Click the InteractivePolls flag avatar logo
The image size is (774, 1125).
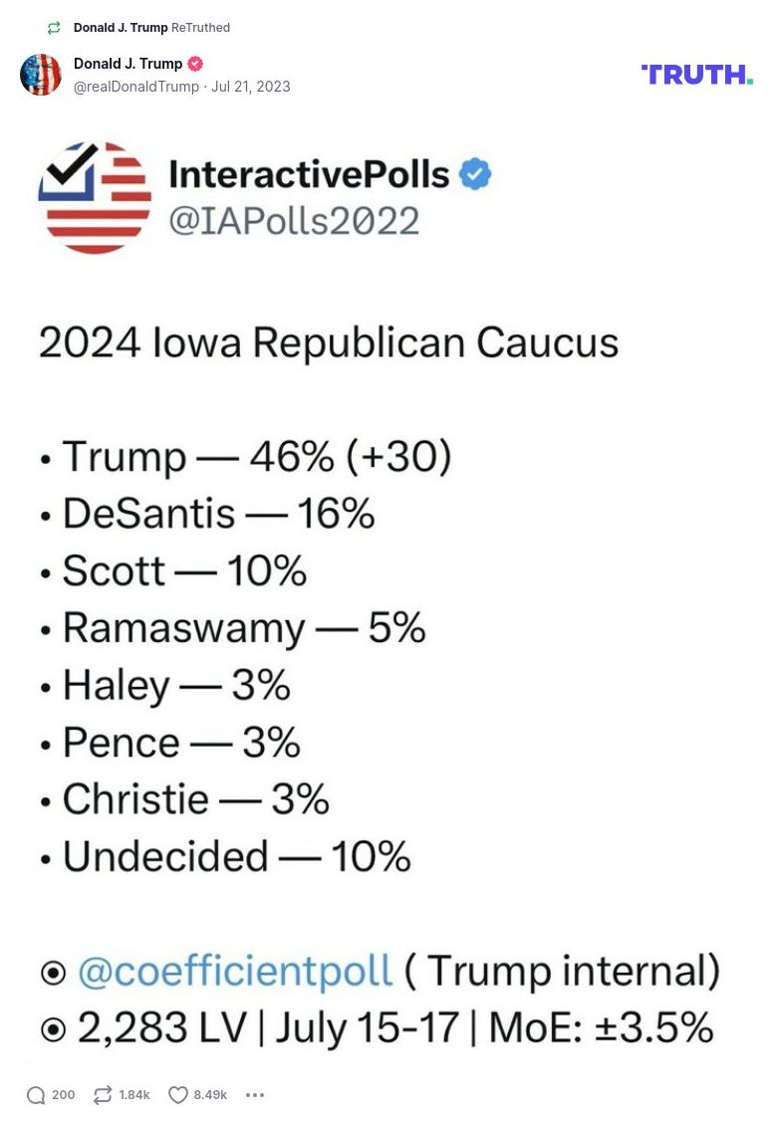95,196
